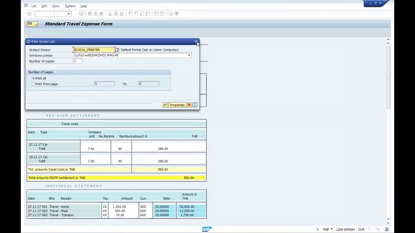
Task: Click the Save icon in the toolbar
Action: coord(81,14)
